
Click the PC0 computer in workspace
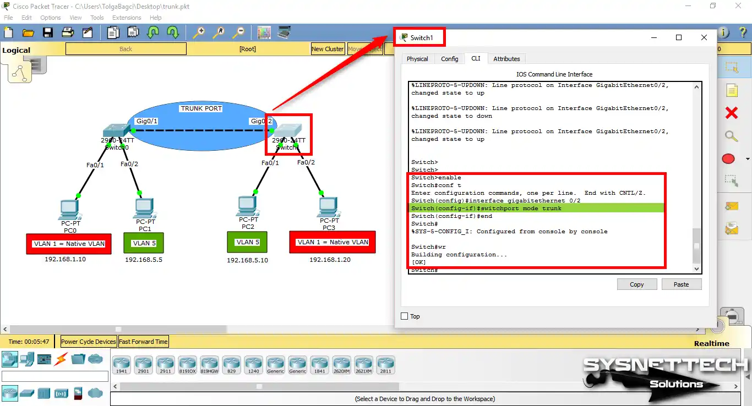pos(69,211)
